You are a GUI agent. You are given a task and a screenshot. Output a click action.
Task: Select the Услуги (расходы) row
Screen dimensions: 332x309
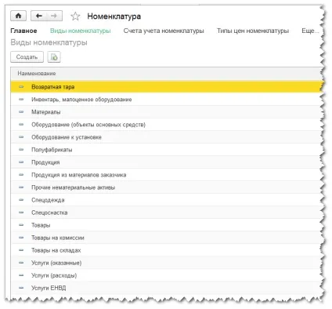coord(166,275)
